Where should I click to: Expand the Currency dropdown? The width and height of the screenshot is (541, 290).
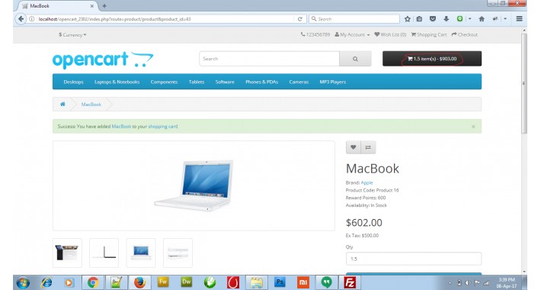(72, 34)
